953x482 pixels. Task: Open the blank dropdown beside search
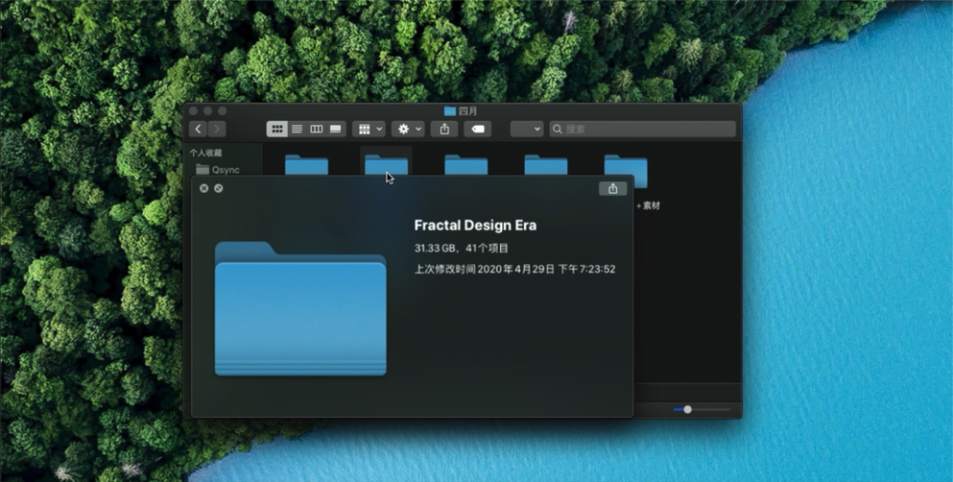click(527, 129)
